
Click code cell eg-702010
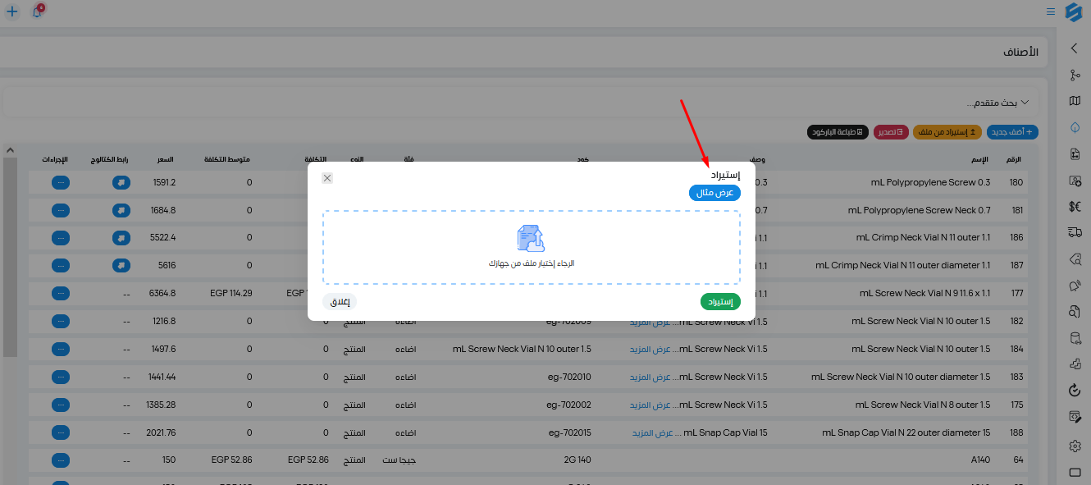(568, 377)
